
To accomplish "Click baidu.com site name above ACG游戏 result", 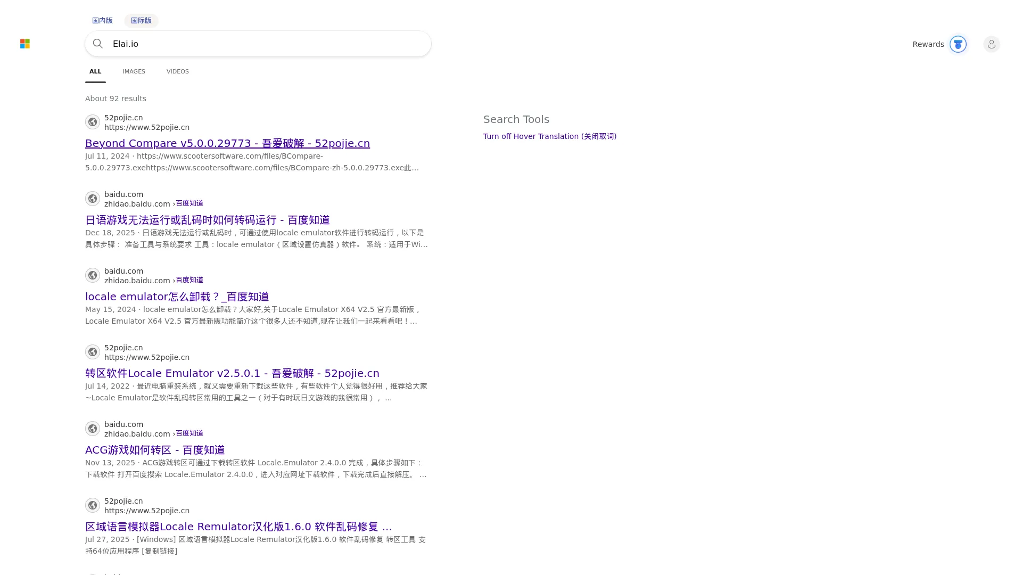I will [x=123, y=424].
